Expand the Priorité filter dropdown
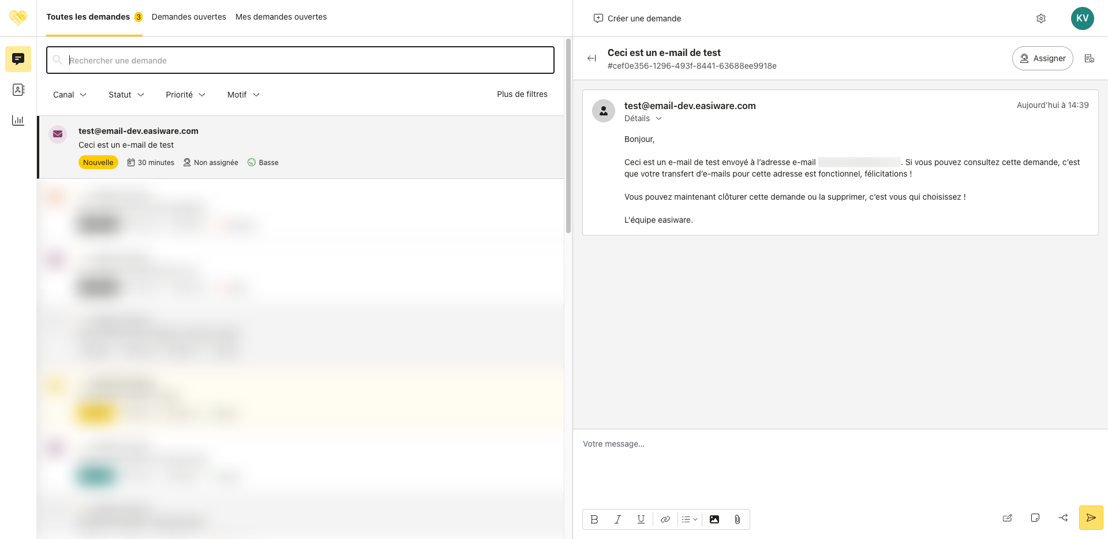The height and width of the screenshot is (539, 1108). point(185,95)
